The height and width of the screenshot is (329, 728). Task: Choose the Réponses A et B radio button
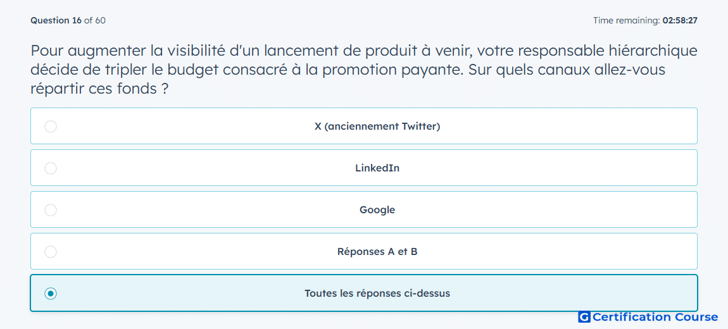coord(51,252)
